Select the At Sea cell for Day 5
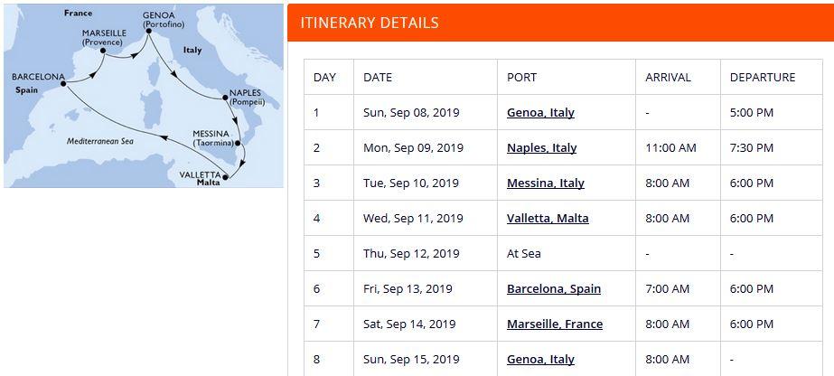834x376 pixels. [524, 254]
